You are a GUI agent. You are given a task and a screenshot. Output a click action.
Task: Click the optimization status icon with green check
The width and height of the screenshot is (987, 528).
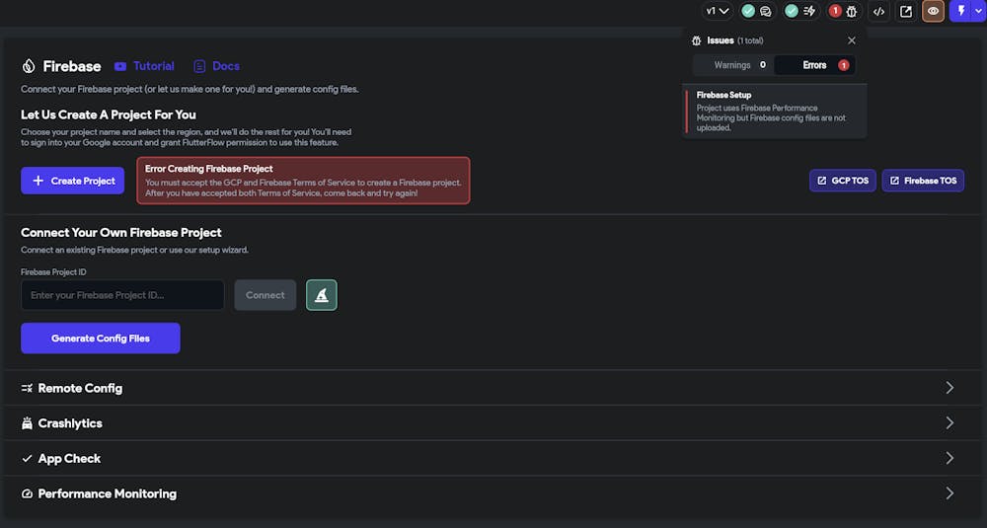(799, 11)
